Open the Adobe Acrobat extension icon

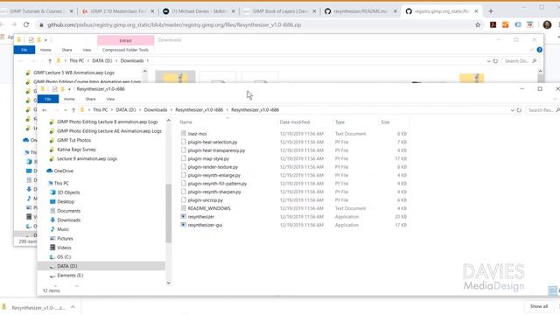click(x=493, y=24)
